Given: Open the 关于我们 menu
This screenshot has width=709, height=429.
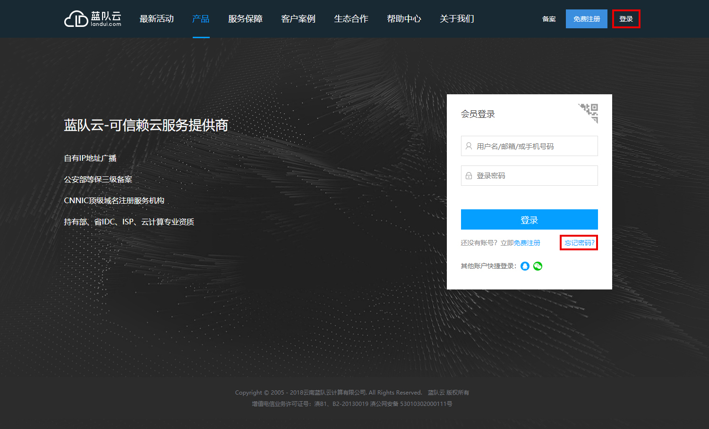Looking at the screenshot, I should pos(457,19).
